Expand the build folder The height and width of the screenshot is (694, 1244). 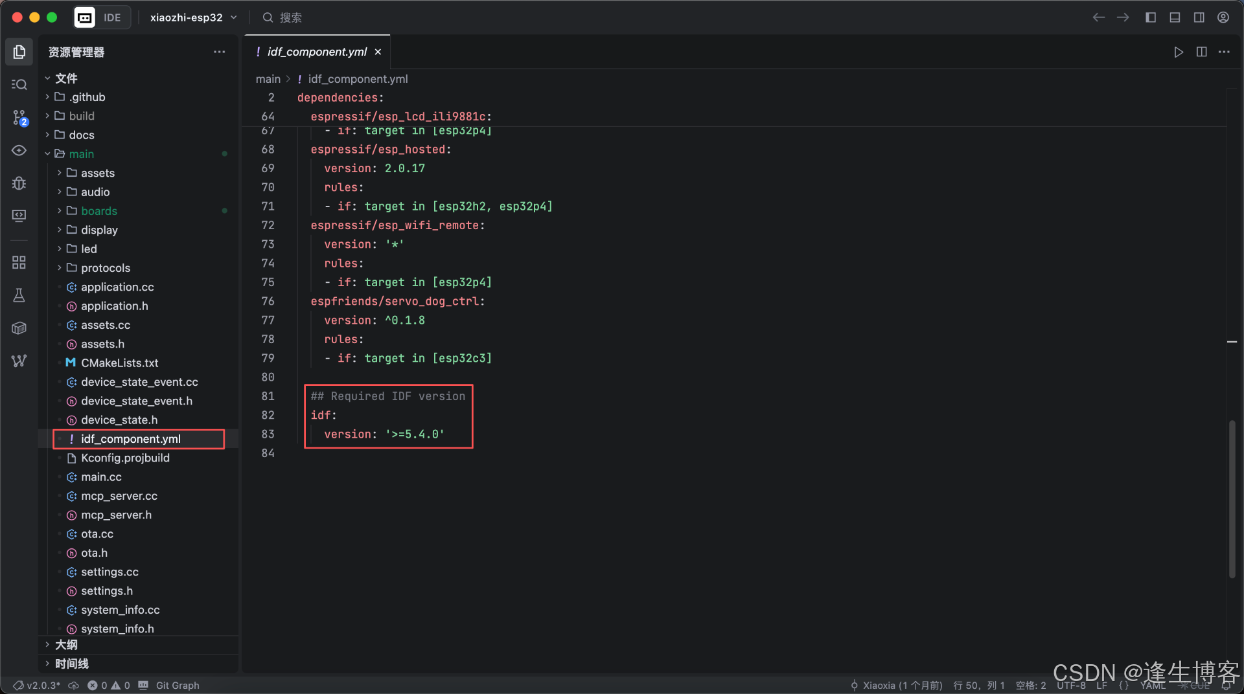tap(82, 116)
